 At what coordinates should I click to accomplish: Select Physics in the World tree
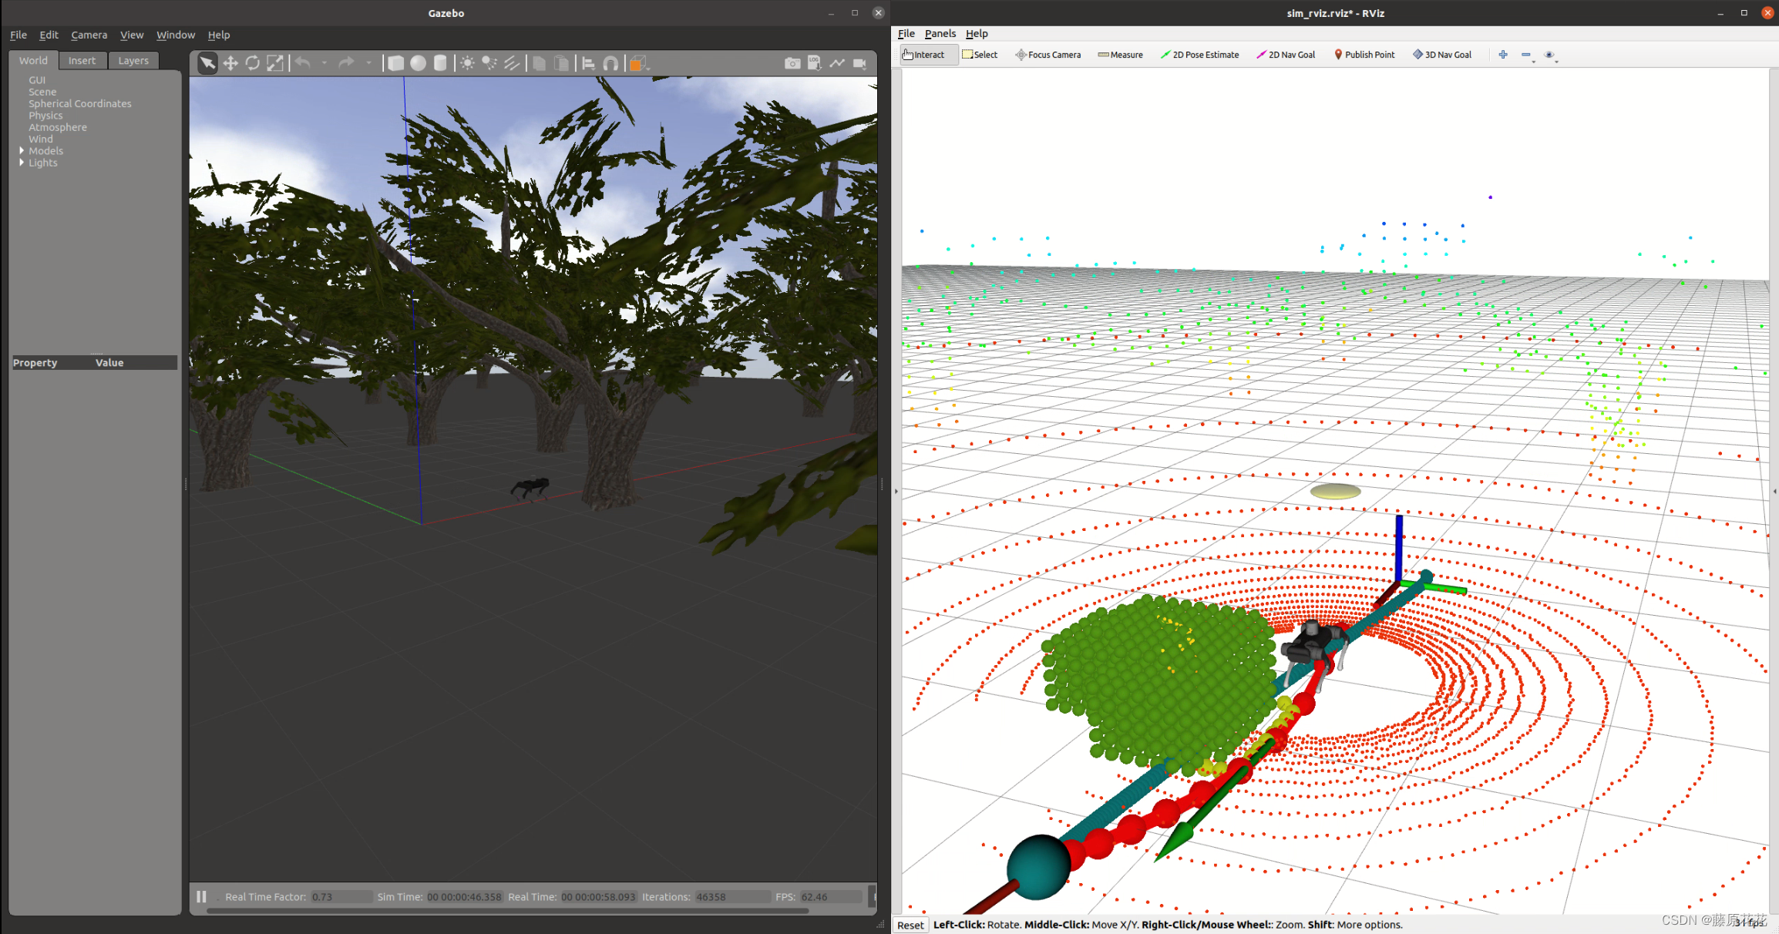click(x=45, y=116)
